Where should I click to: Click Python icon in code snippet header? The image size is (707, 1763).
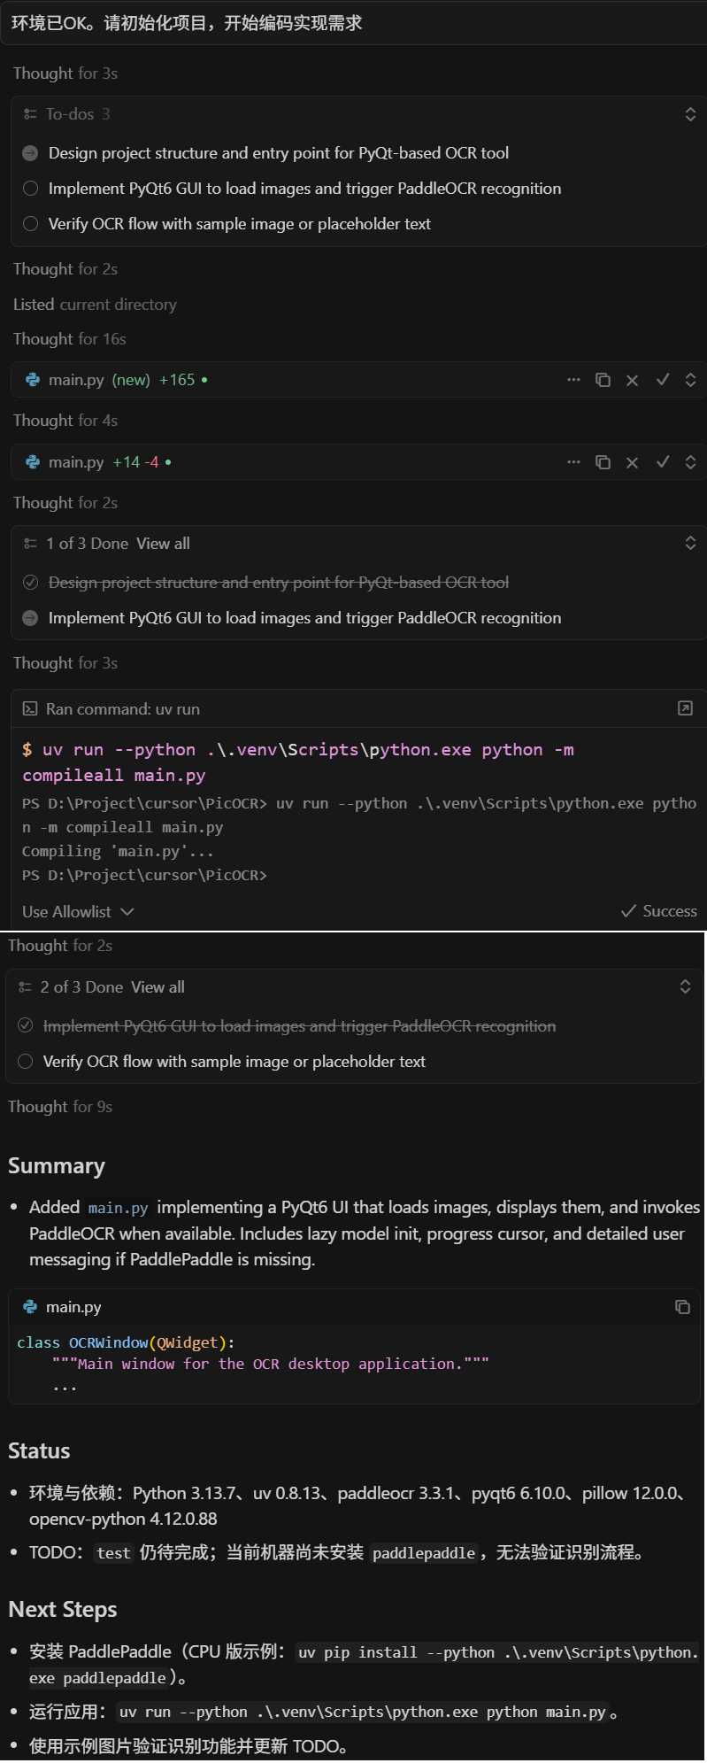30,1307
